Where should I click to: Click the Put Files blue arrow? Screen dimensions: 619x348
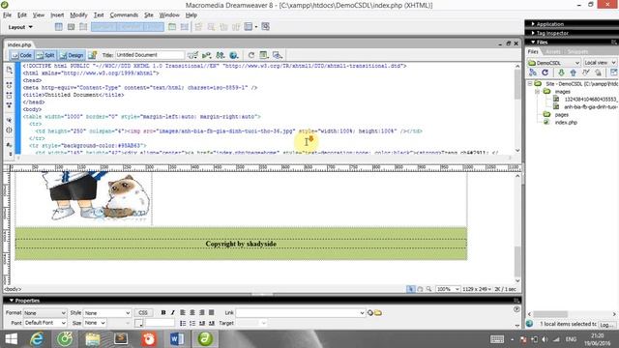pos(574,72)
